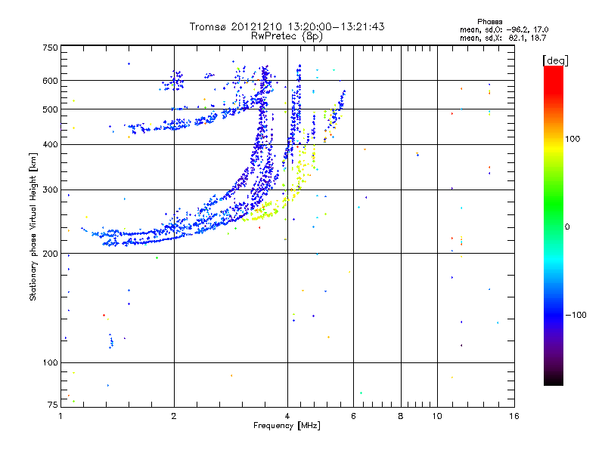Click the rainbow phase colorbar
This screenshot has width=605, height=453.
(x=554, y=226)
